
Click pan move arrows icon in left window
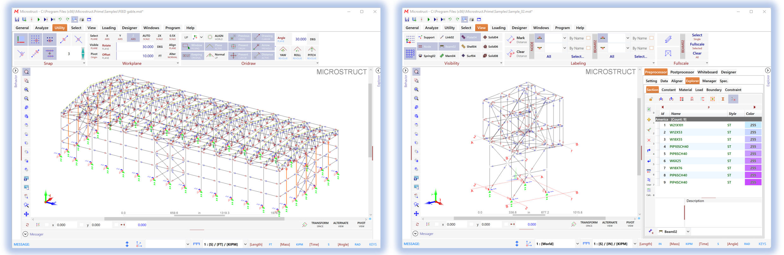point(26,214)
